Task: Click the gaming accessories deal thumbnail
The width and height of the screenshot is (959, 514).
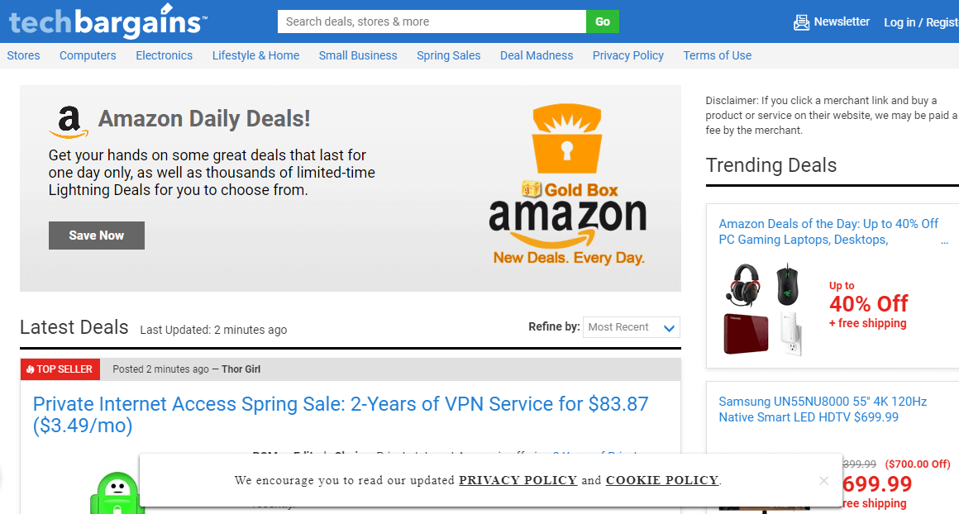Action: coord(765,308)
